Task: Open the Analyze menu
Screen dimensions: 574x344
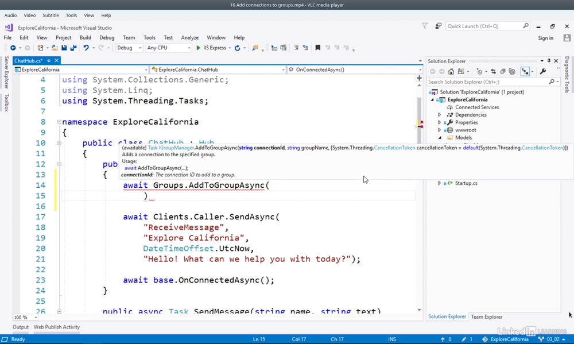Action: (x=189, y=37)
